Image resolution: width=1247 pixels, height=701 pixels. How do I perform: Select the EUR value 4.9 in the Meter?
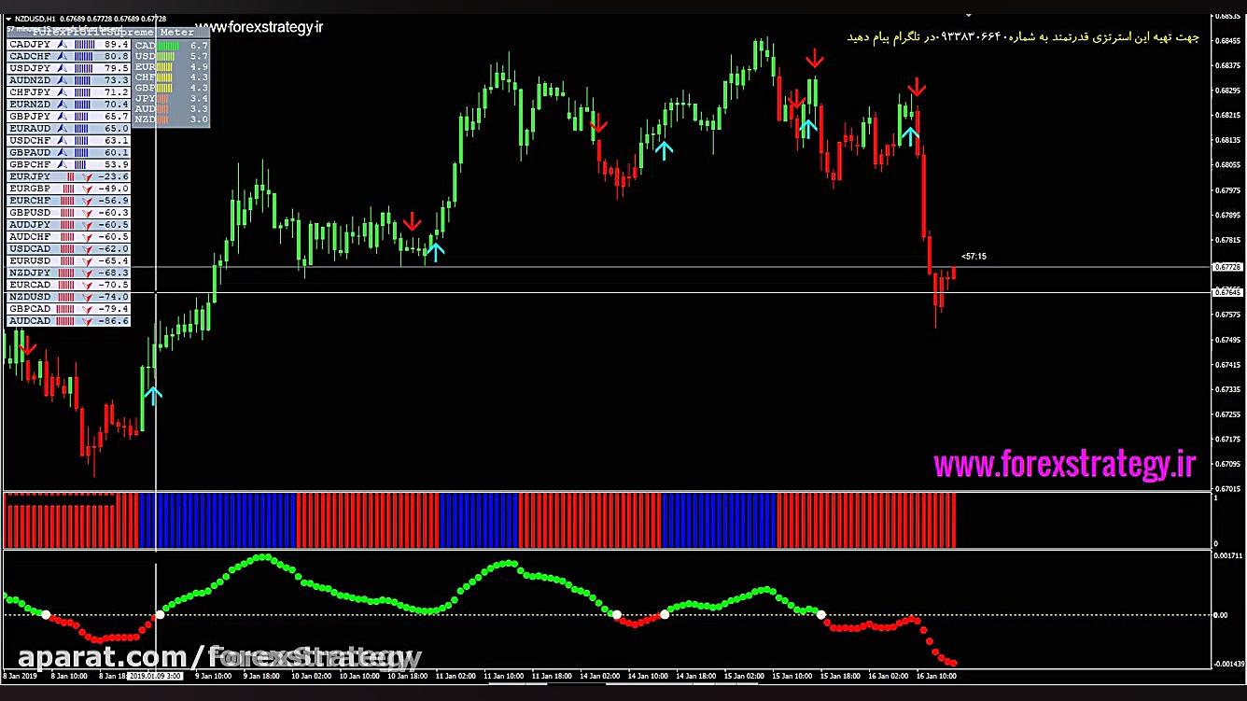coord(199,67)
